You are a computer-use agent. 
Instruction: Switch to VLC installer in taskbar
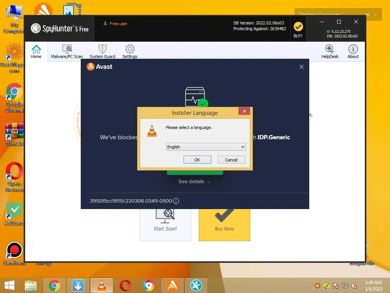coord(101,285)
